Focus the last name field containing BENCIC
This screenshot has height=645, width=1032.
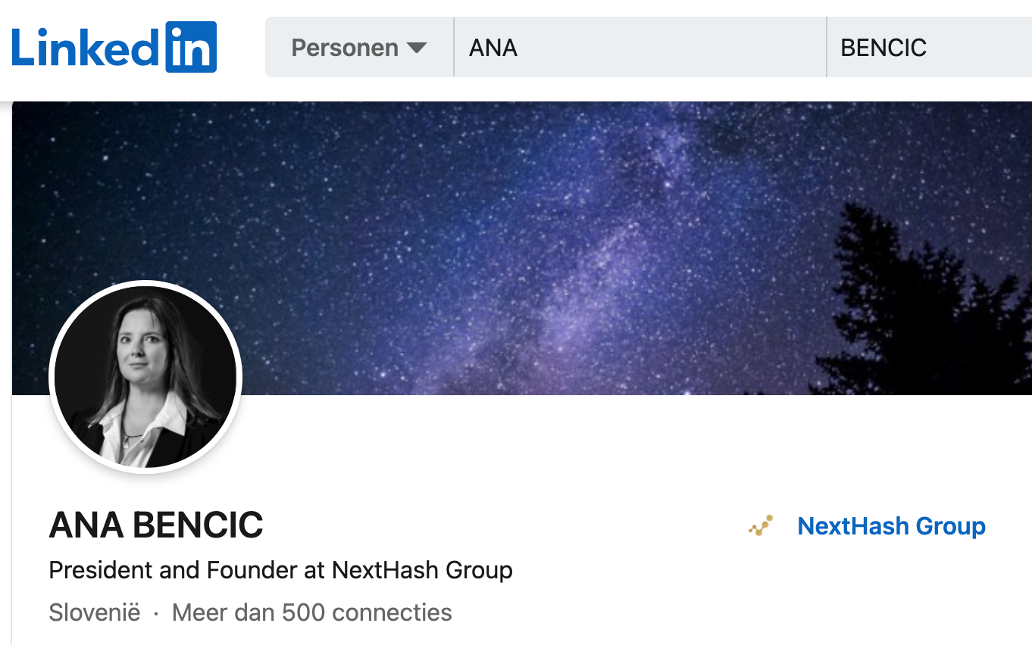coord(929,48)
